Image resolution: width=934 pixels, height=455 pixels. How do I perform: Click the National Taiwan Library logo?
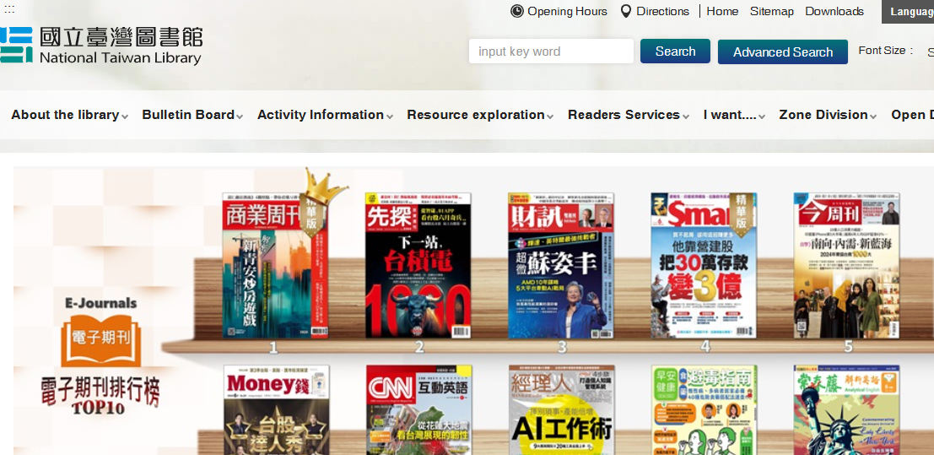pos(101,46)
